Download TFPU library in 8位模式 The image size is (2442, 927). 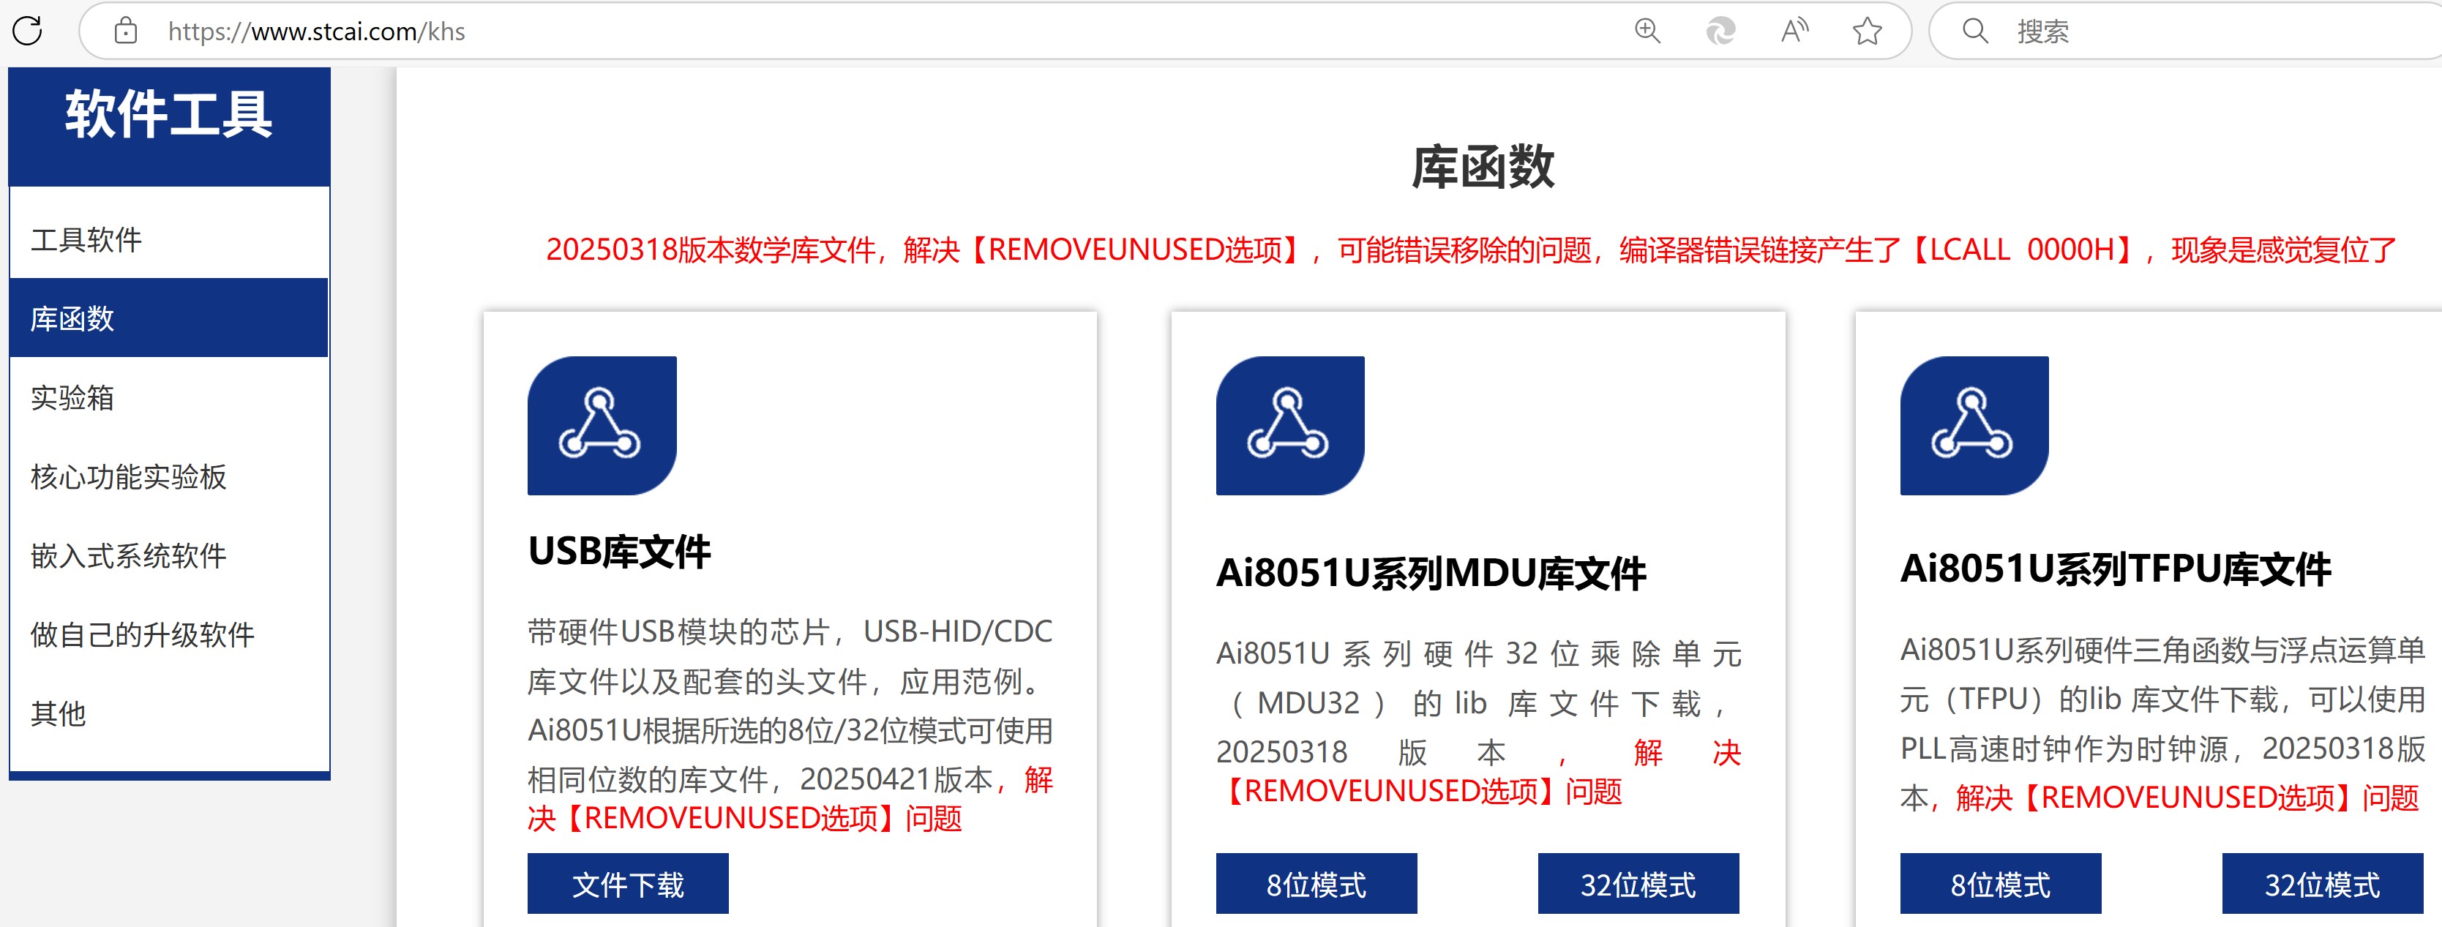point(2000,883)
